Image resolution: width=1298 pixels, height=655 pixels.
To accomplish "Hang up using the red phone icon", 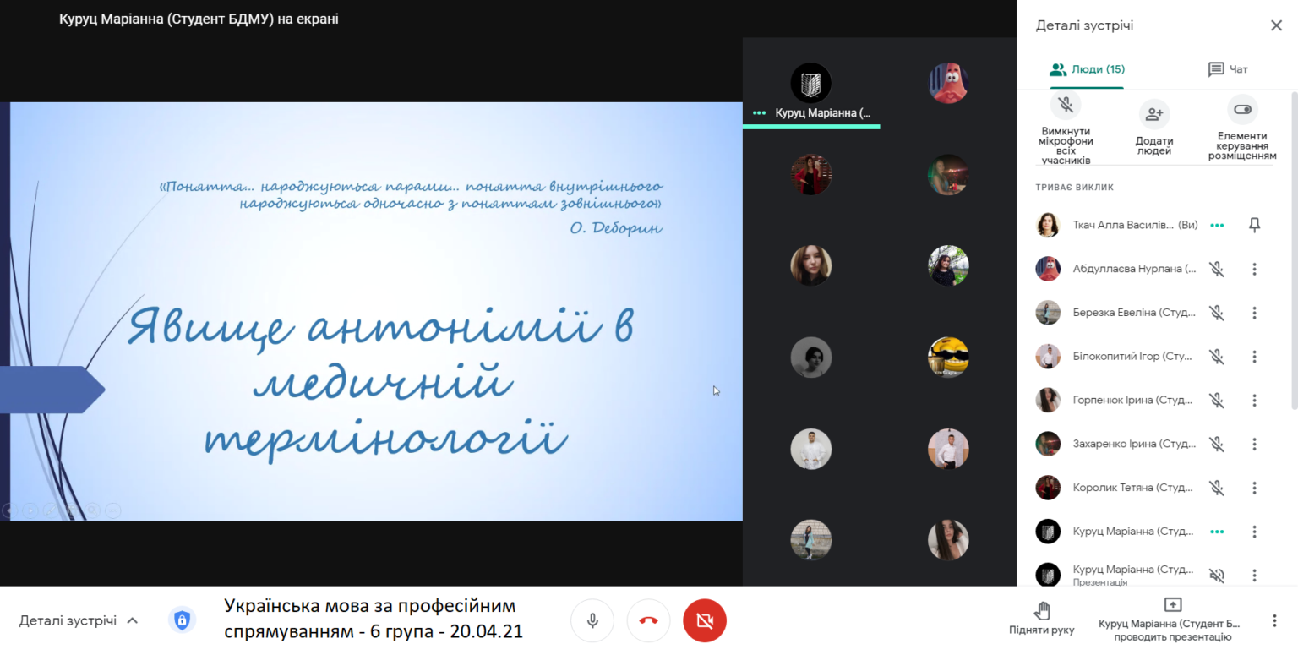I will coord(648,620).
